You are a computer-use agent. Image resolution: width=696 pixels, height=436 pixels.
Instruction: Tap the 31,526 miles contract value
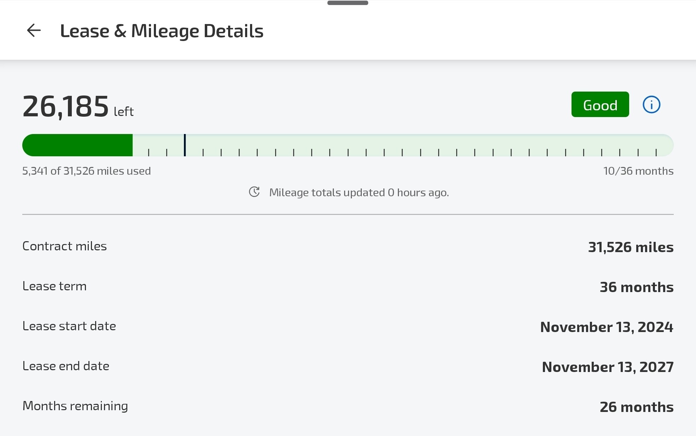click(631, 247)
